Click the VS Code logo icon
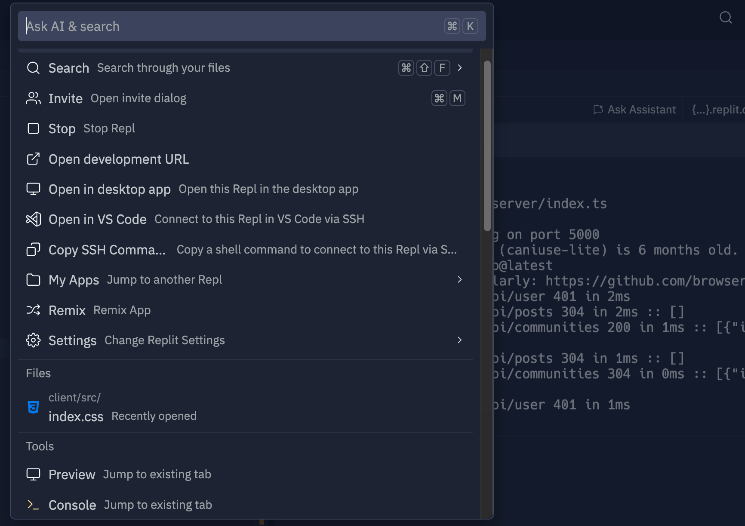The height and width of the screenshot is (526, 745). [33, 219]
